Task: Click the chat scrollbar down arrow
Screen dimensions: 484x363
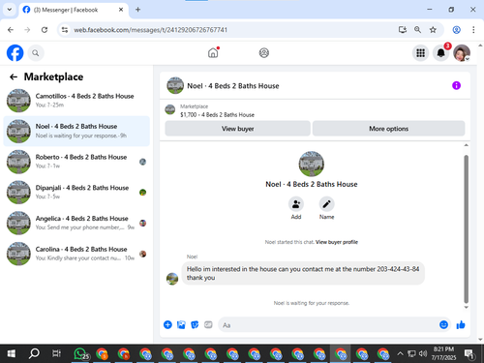Action: pyautogui.click(x=466, y=307)
